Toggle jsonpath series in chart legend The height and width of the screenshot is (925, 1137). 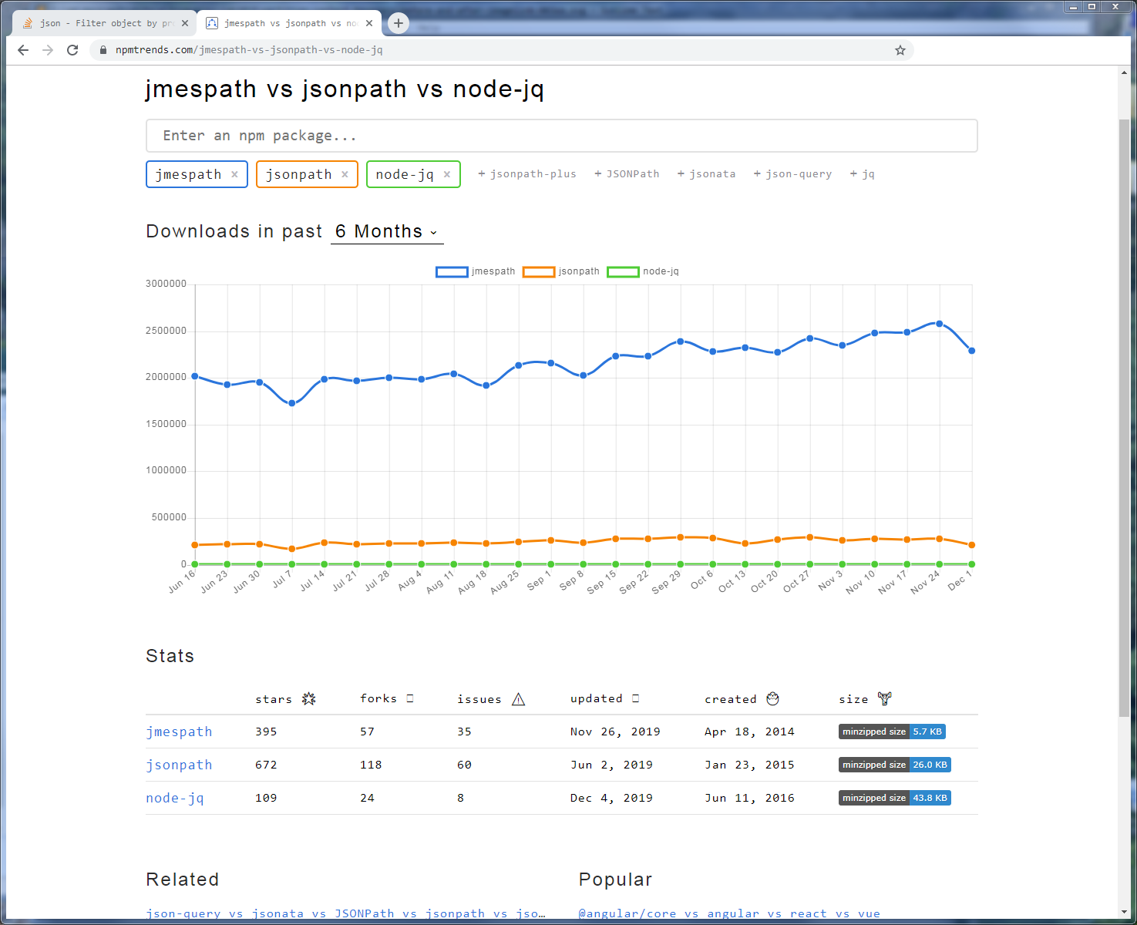[561, 271]
